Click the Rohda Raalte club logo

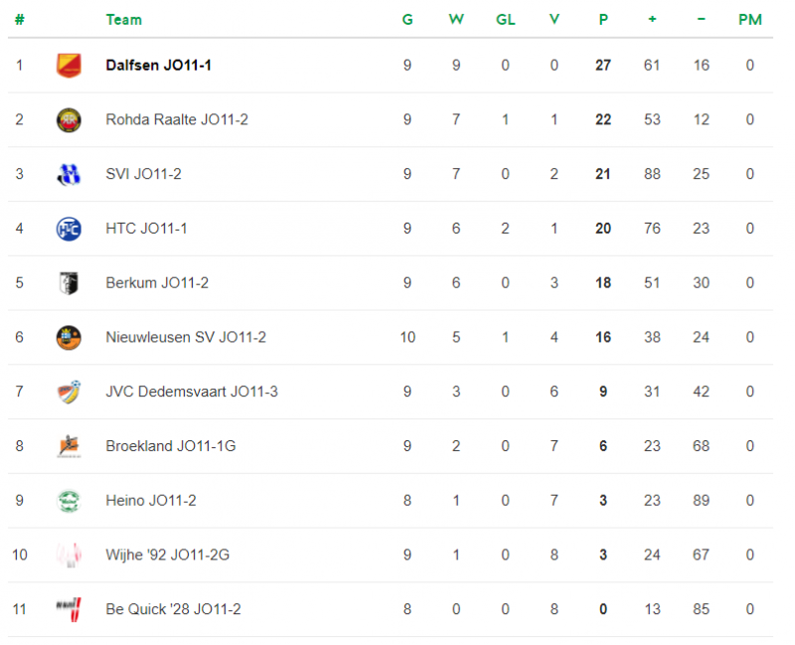(x=69, y=120)
